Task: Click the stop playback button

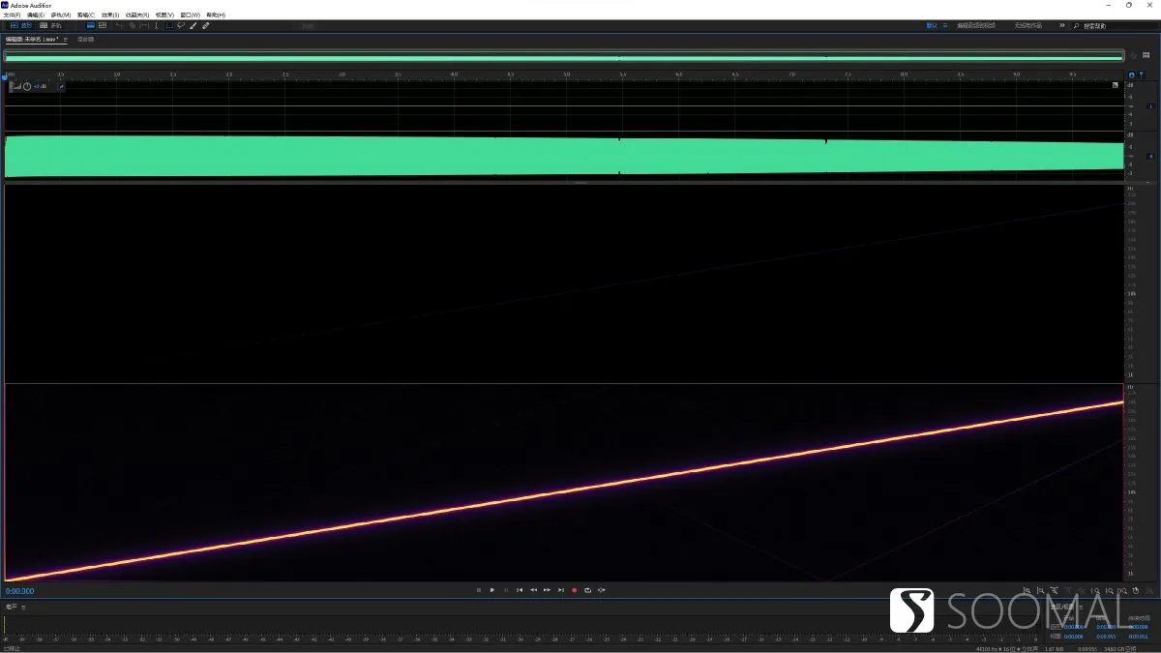Action: point(478,590)
